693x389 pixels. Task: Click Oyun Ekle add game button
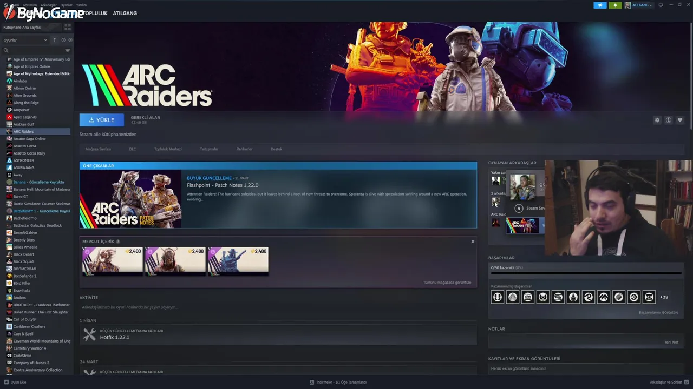(15, 382)
